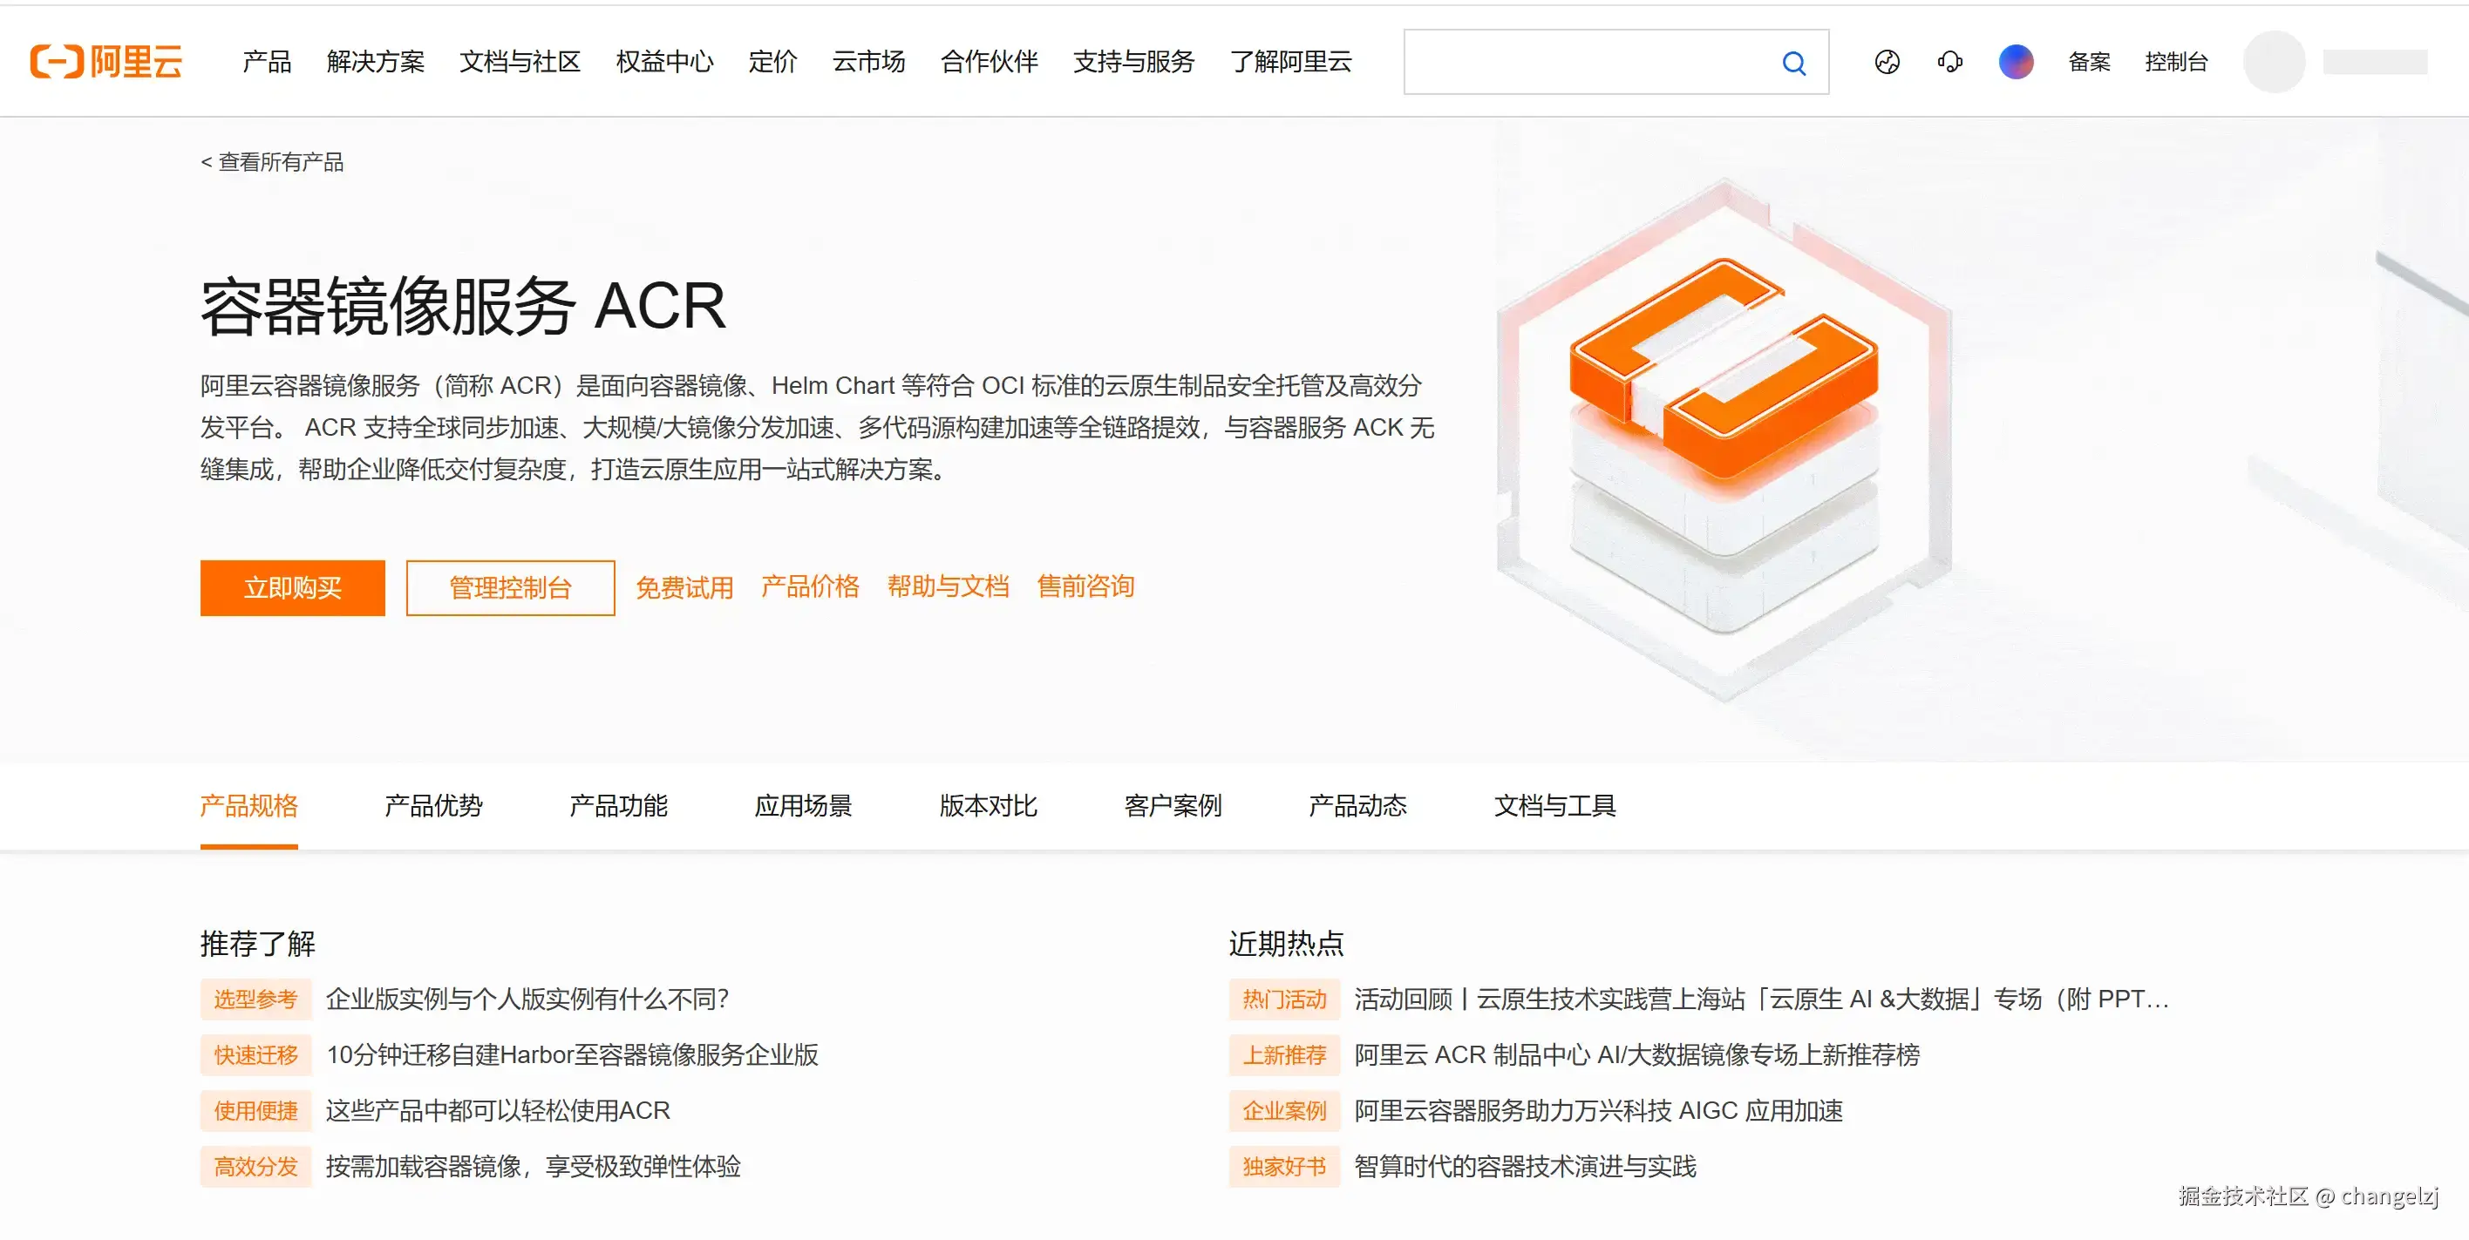Open the 免费试用 link

(x=684, y=586)
